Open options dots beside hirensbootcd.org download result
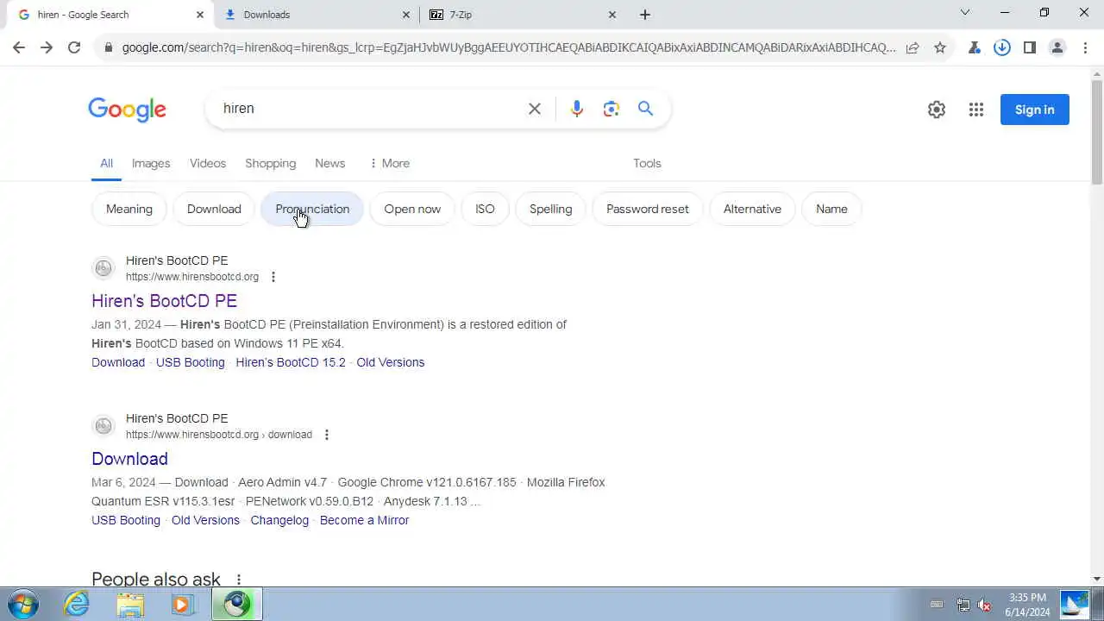This screenshot has width=1104, height=621. (x=327, y=435)
